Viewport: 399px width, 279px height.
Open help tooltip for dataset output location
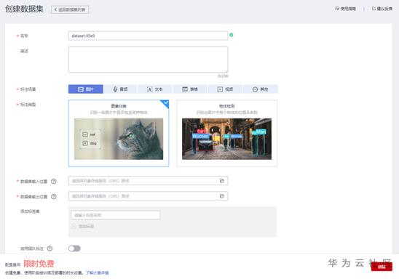click(54, 196)
